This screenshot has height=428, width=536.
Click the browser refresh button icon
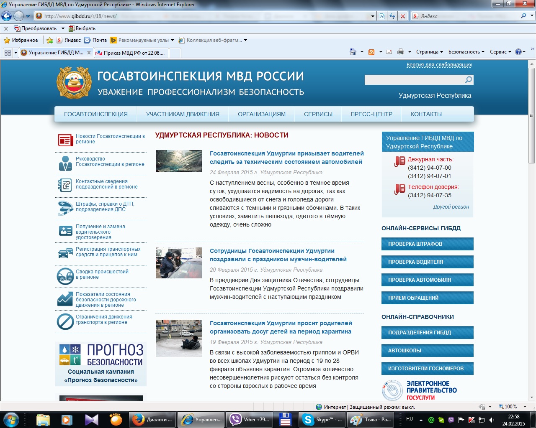click(392, 16)
